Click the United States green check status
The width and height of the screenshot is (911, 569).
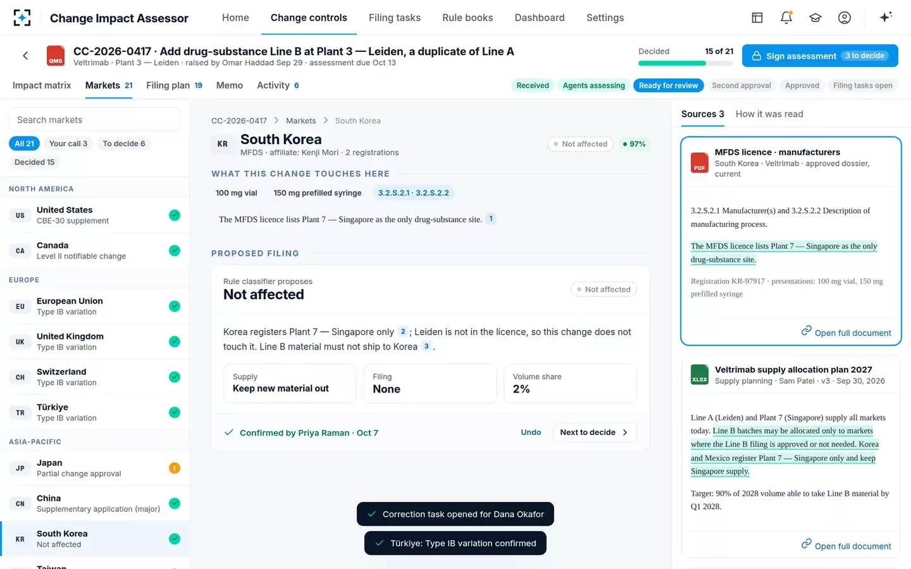tap(175, 215)
